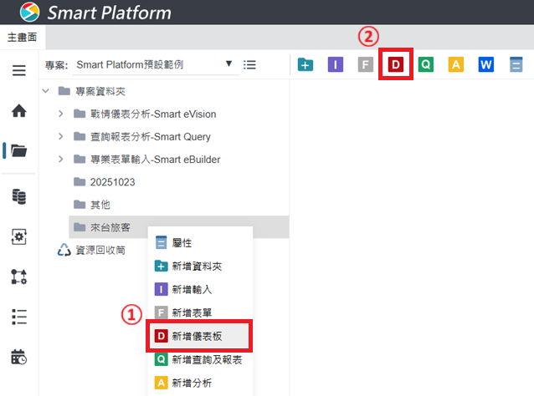Toggle the hamburger menu in sidebar
This screenshot has height=396, width=534.
[18, 70]
